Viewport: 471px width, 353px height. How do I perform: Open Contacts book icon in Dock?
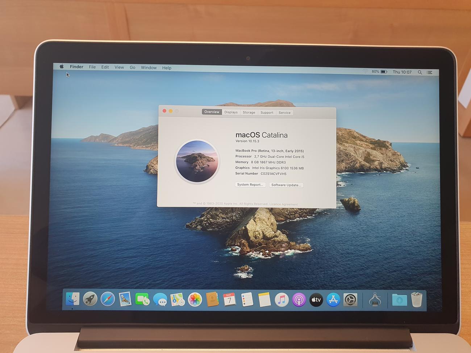[x=212, y=299]
